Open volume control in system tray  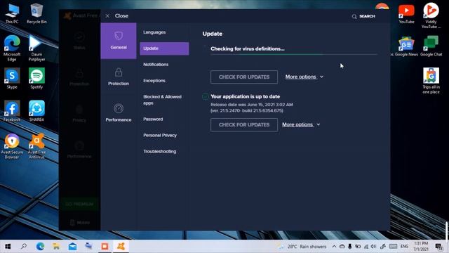click(x=373, y=247)
